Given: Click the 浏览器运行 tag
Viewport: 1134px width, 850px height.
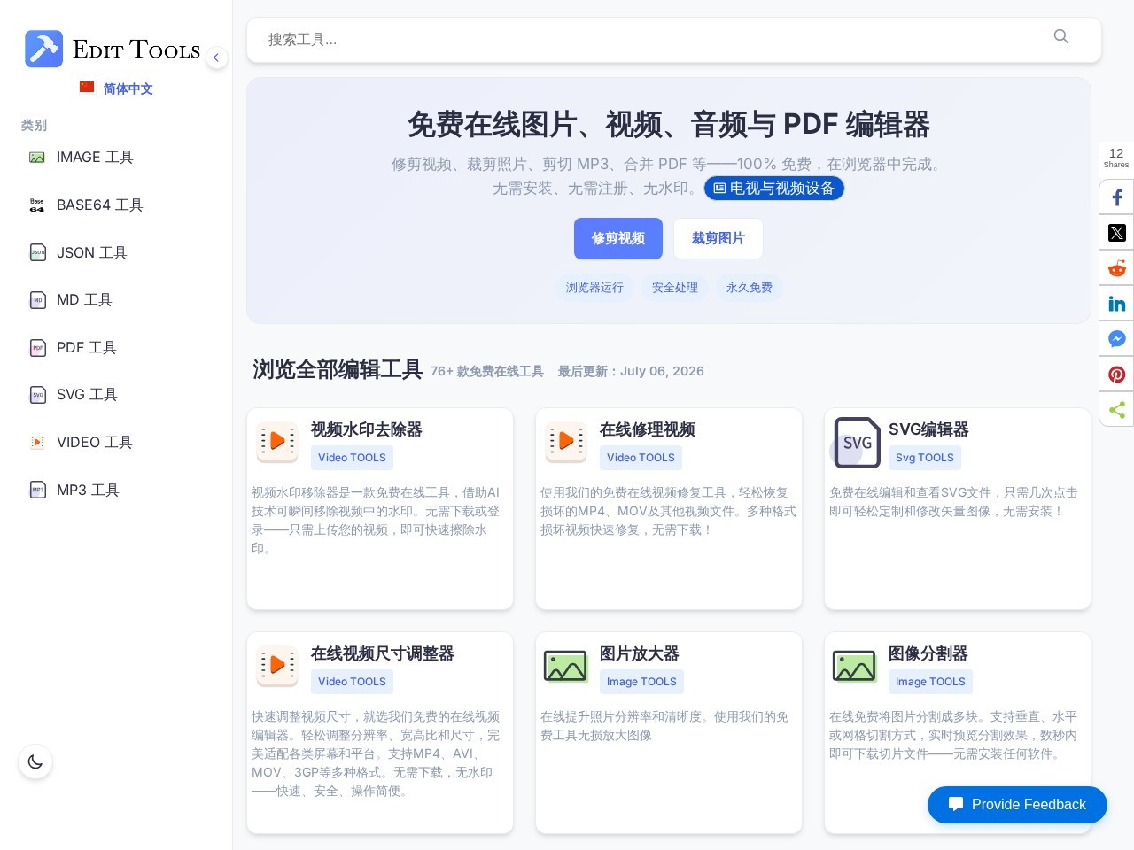Looking at the screenshot, I should (594, 288).
